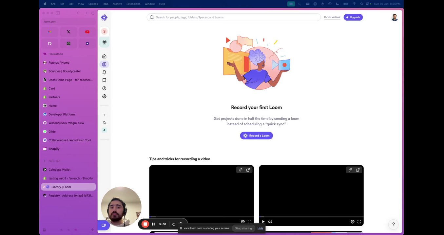This screenshot has width=444, height=235.
Task: Open the S workspace avatar in Loom sidebar
Action: (104, 31)
